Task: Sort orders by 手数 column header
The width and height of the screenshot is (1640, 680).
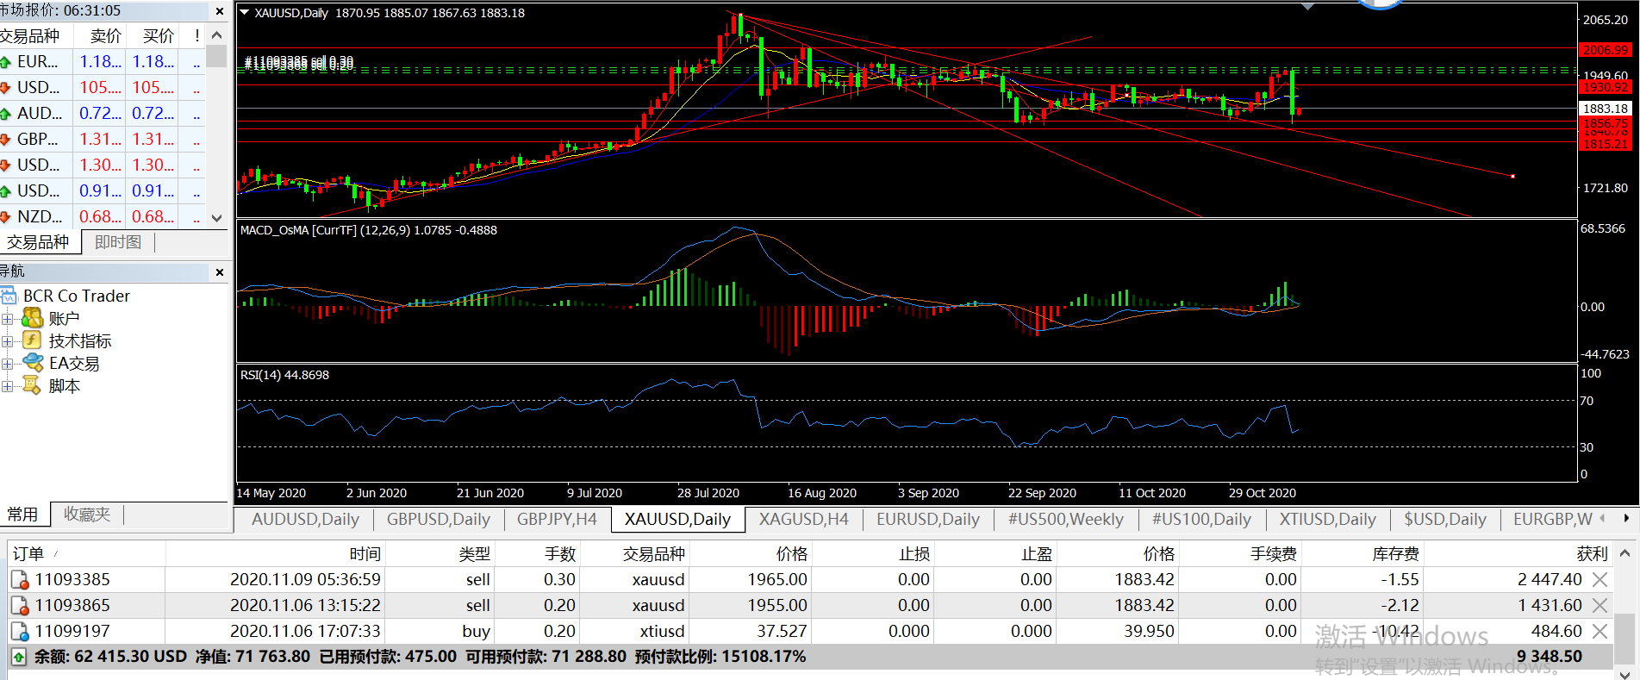Action: (x=536, y=553)
